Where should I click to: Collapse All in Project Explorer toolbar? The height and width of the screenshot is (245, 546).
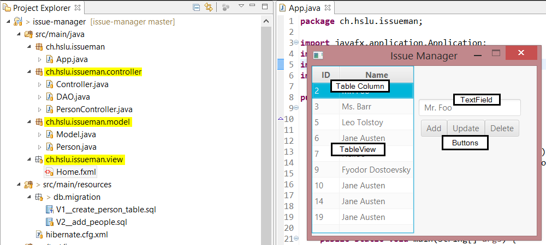197,7
